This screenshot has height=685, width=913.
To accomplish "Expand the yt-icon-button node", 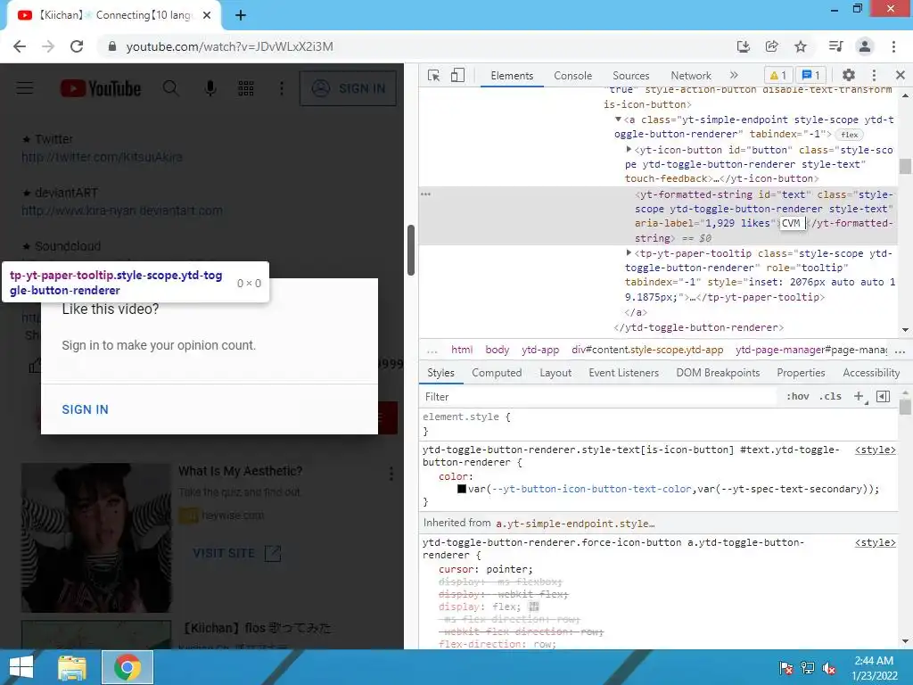I will click(629, 150).
